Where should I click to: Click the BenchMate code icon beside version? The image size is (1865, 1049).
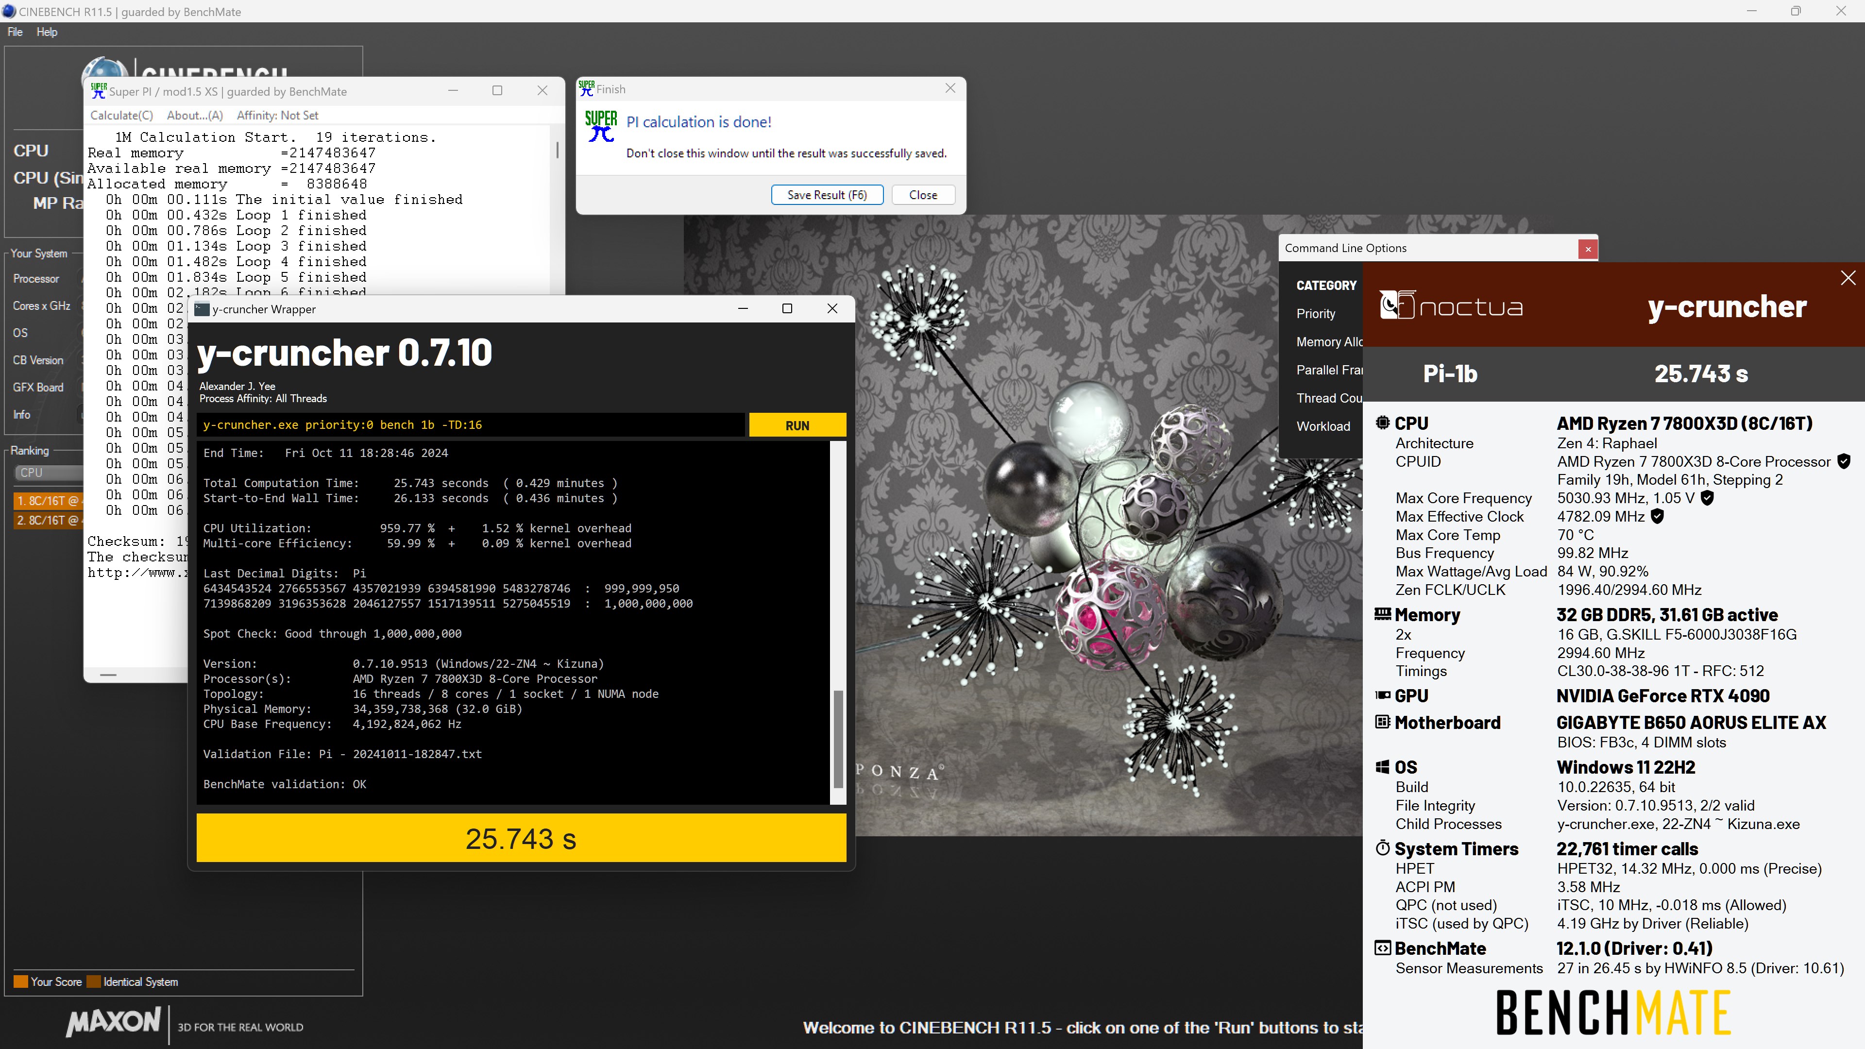click(1383, 947)
